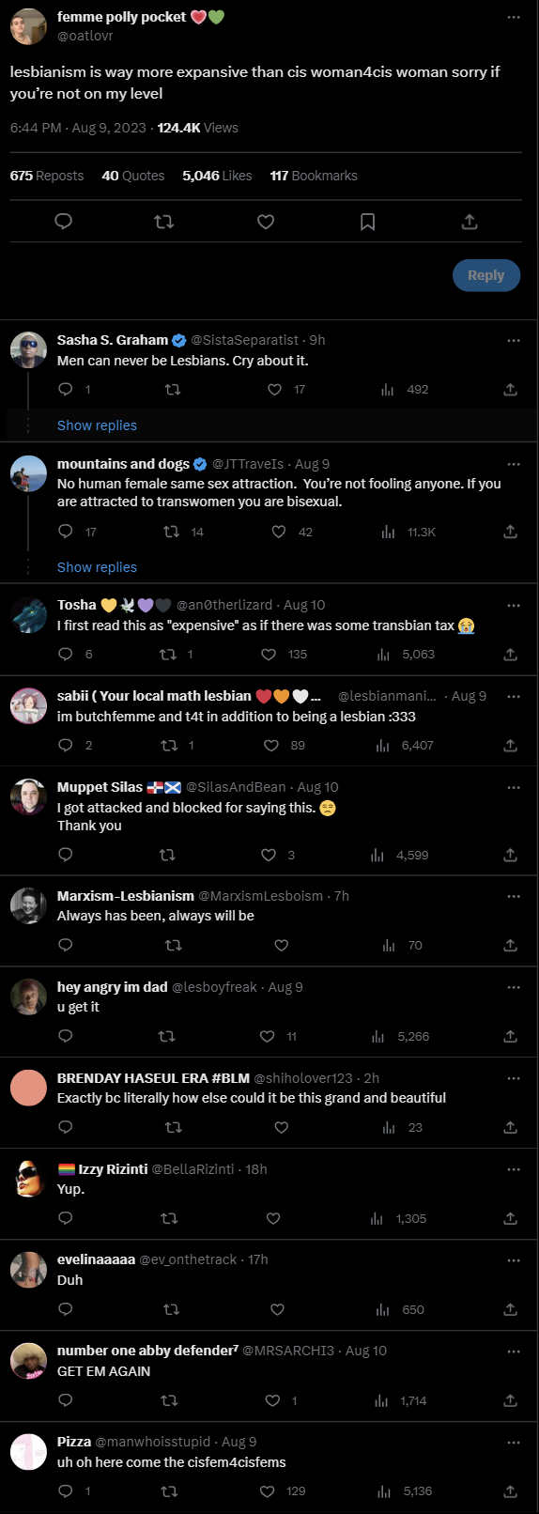The width and height of the screenshot is (539, 1514).
Task: Repost the main tweet using retweet icon
Action: pos(163,222)
